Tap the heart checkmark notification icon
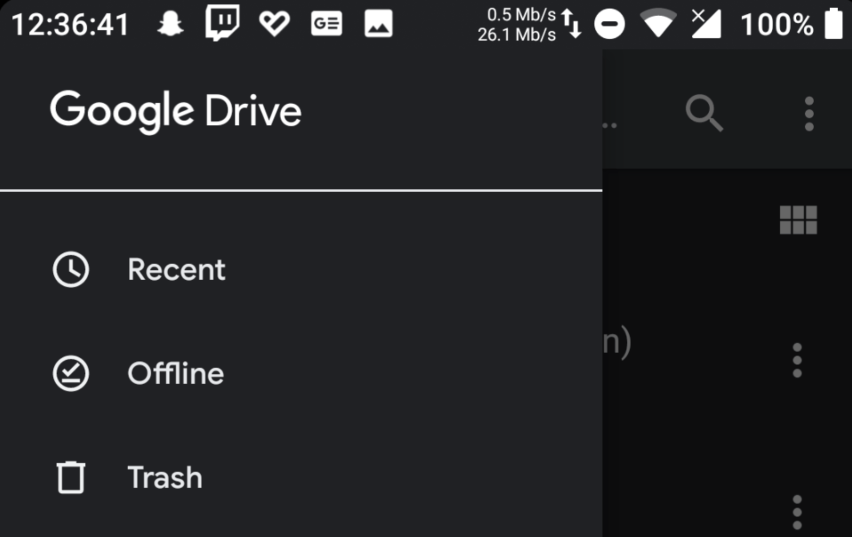Screen dimensions: 852x537 click(275, 24)
